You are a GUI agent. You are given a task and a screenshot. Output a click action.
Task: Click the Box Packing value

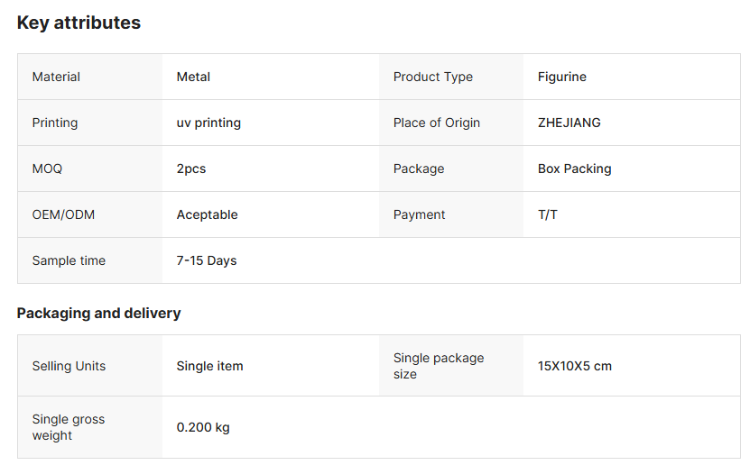(574, 169)
